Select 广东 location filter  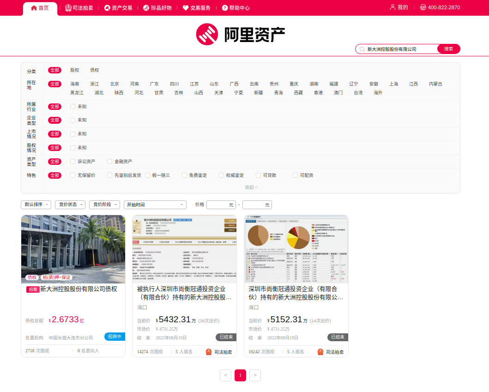click(154, 84)
